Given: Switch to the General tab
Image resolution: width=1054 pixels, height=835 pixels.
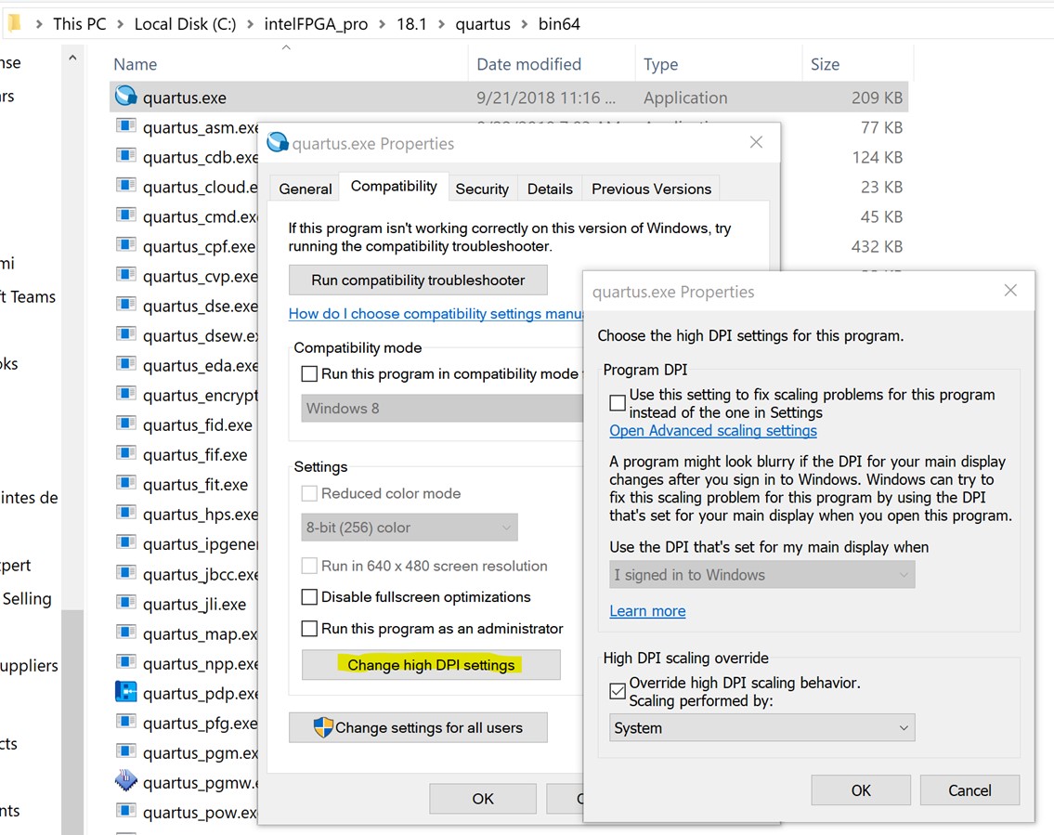Looking at the screenshot, I should (306, 189).
